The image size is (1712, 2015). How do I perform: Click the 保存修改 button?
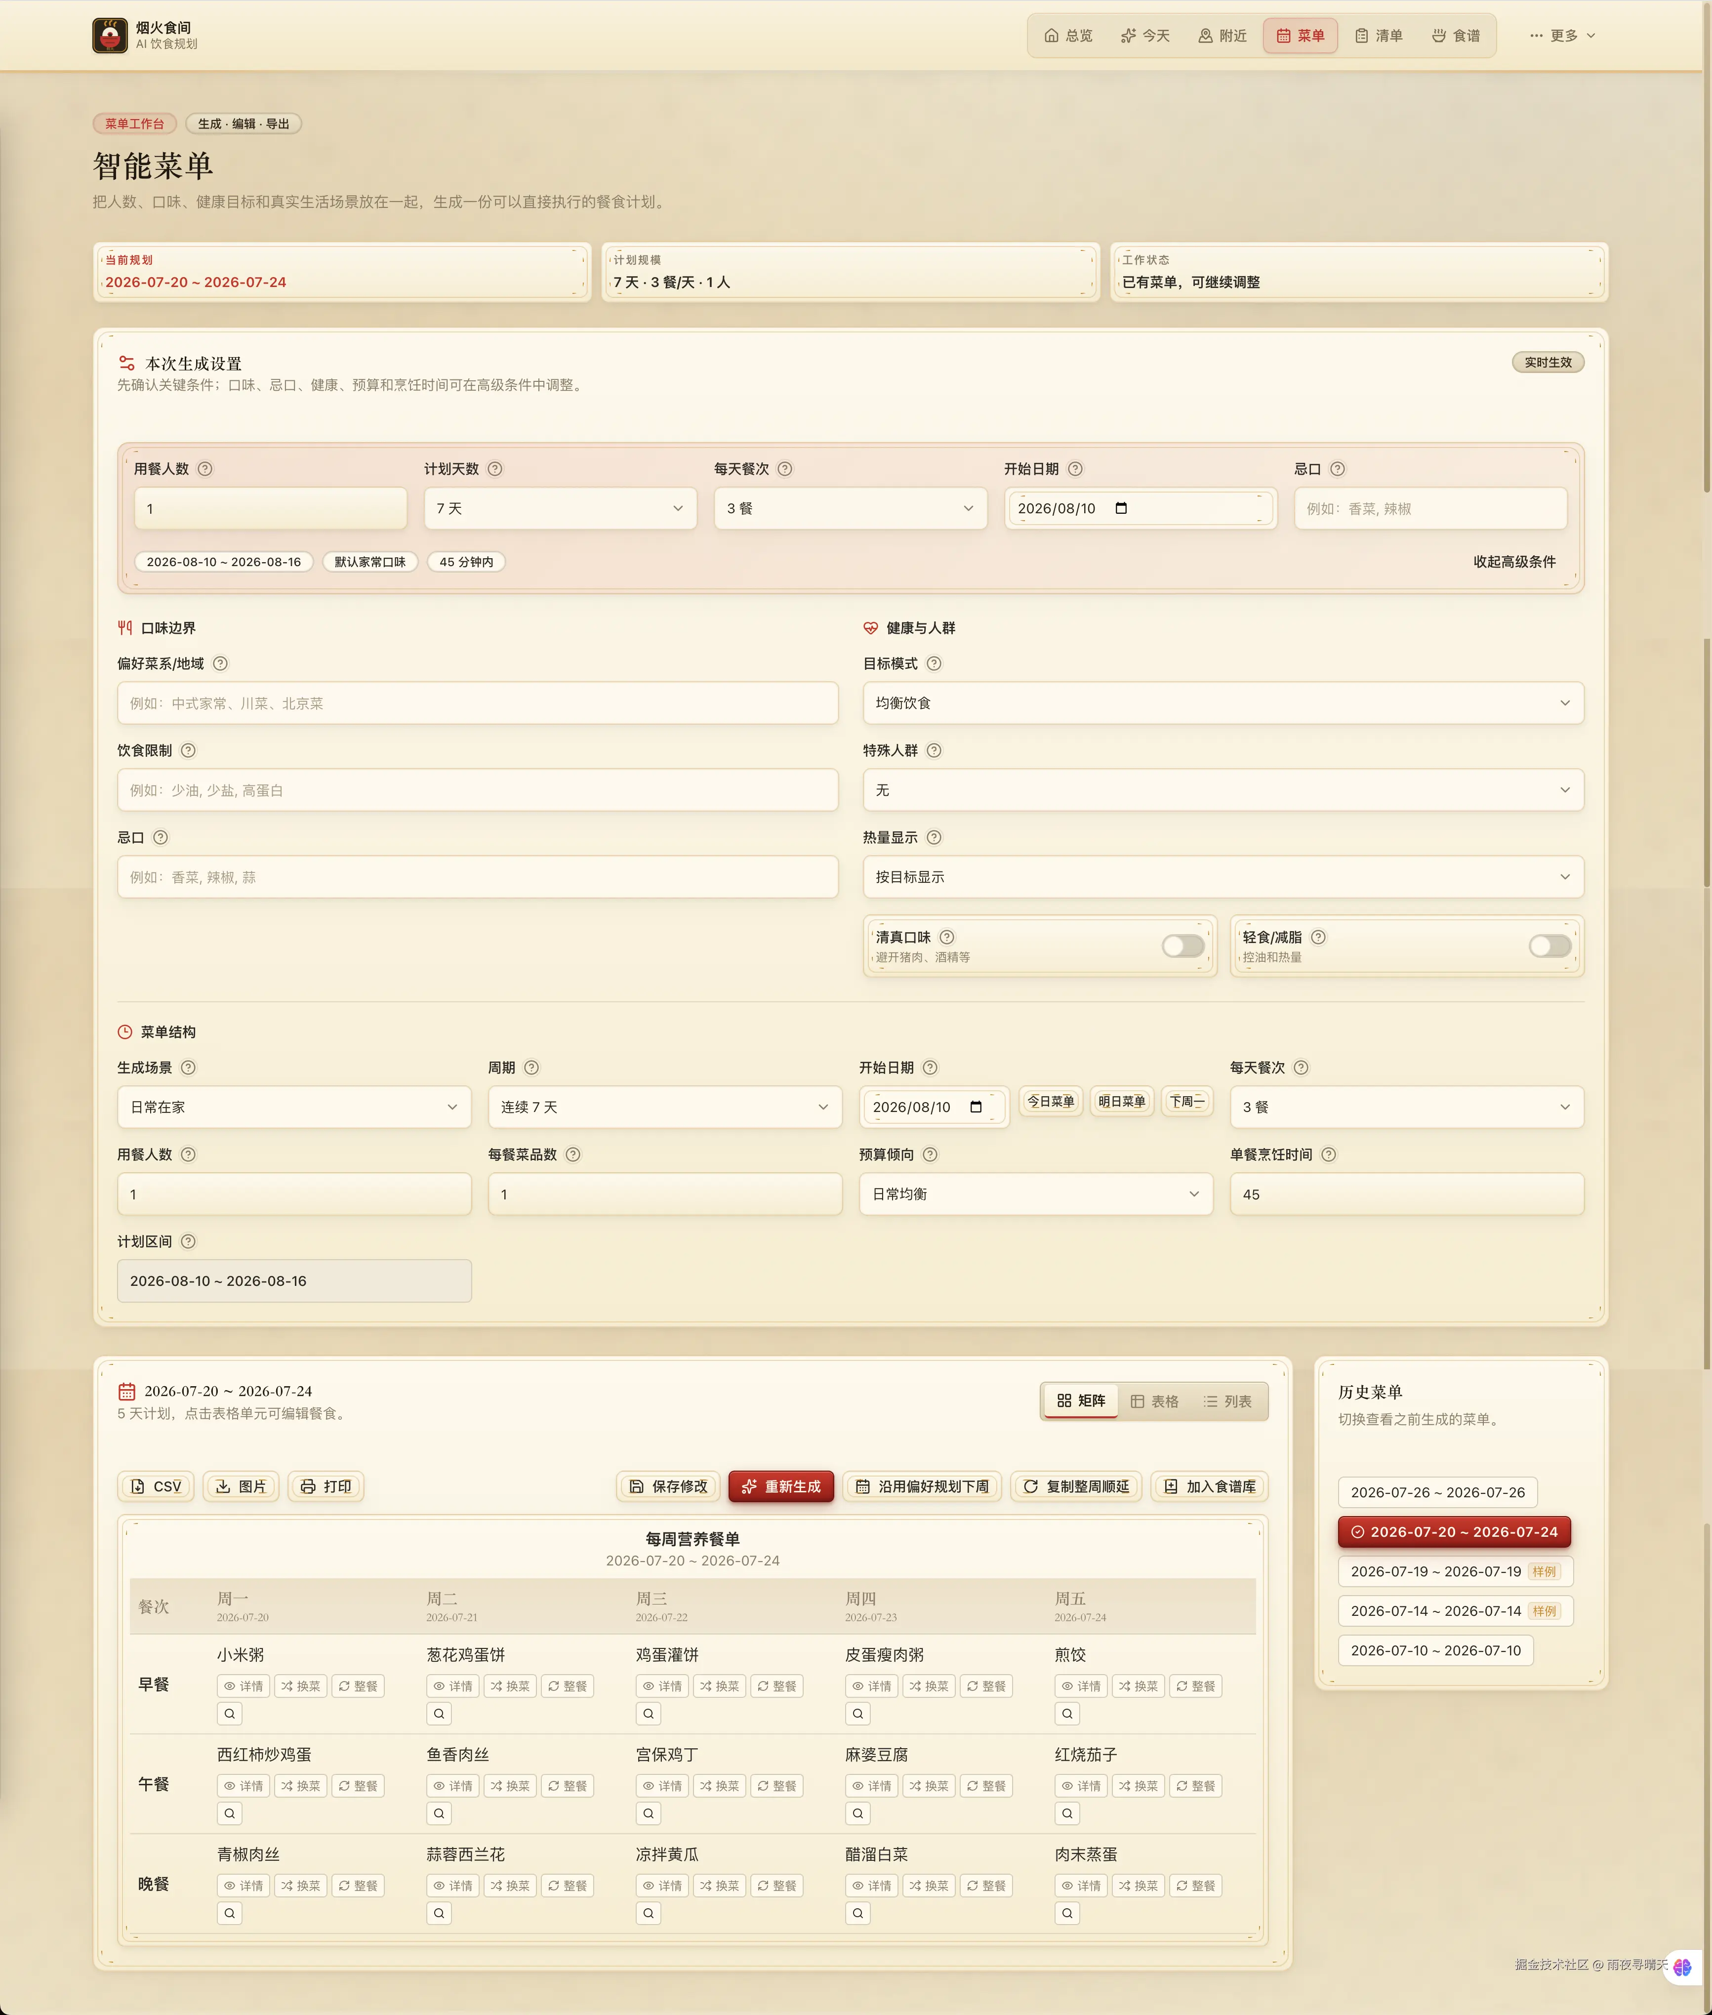point(669,1487)
